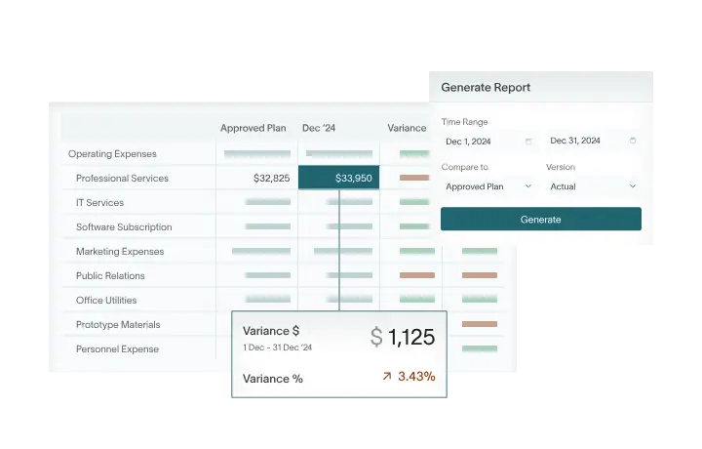Click the Variance $ label in tooltip
Viewport: 702px width, 449px height.
[271, 331]
